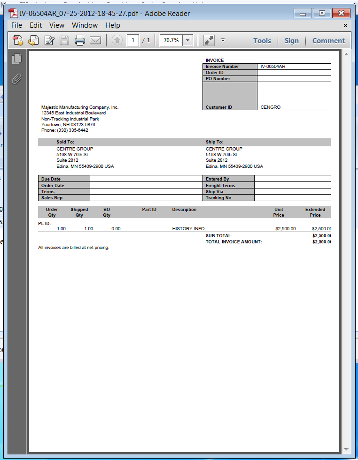The height and width of the screenshot is (460, 358).
Task: Click the edit document pencil icon
Action: click(49, 40)
